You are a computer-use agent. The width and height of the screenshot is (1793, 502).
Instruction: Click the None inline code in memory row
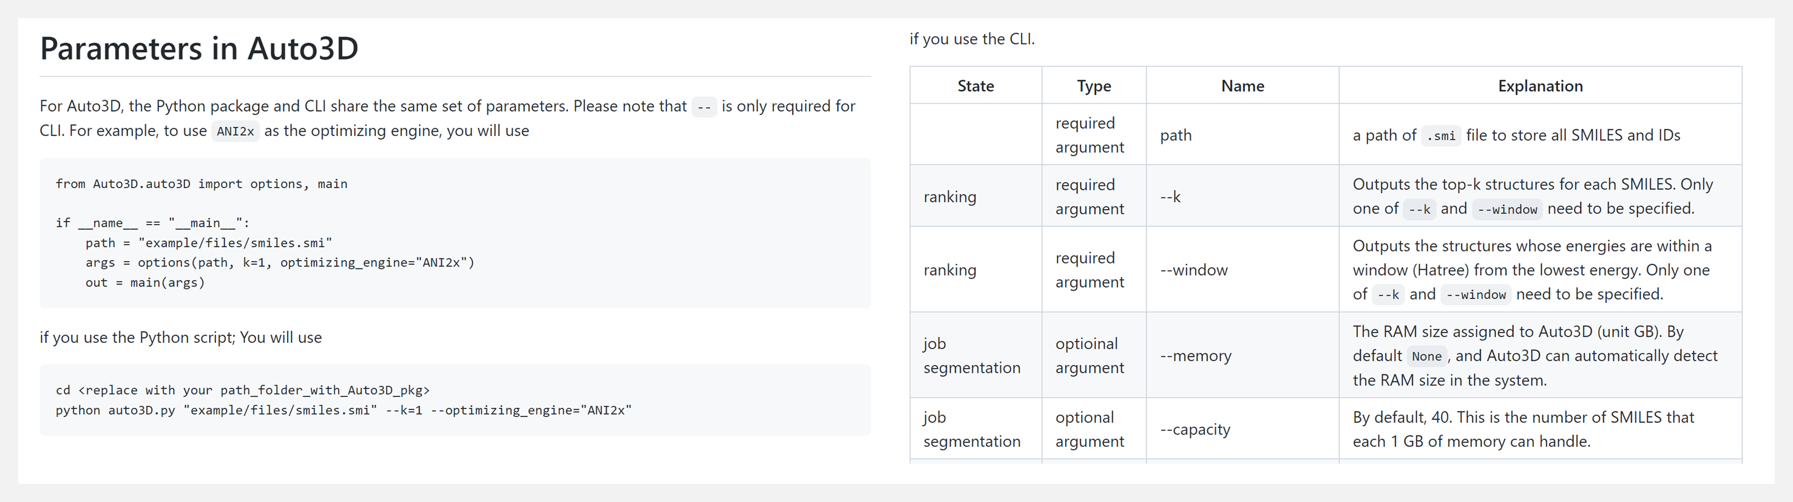(x=1427, y=356)
